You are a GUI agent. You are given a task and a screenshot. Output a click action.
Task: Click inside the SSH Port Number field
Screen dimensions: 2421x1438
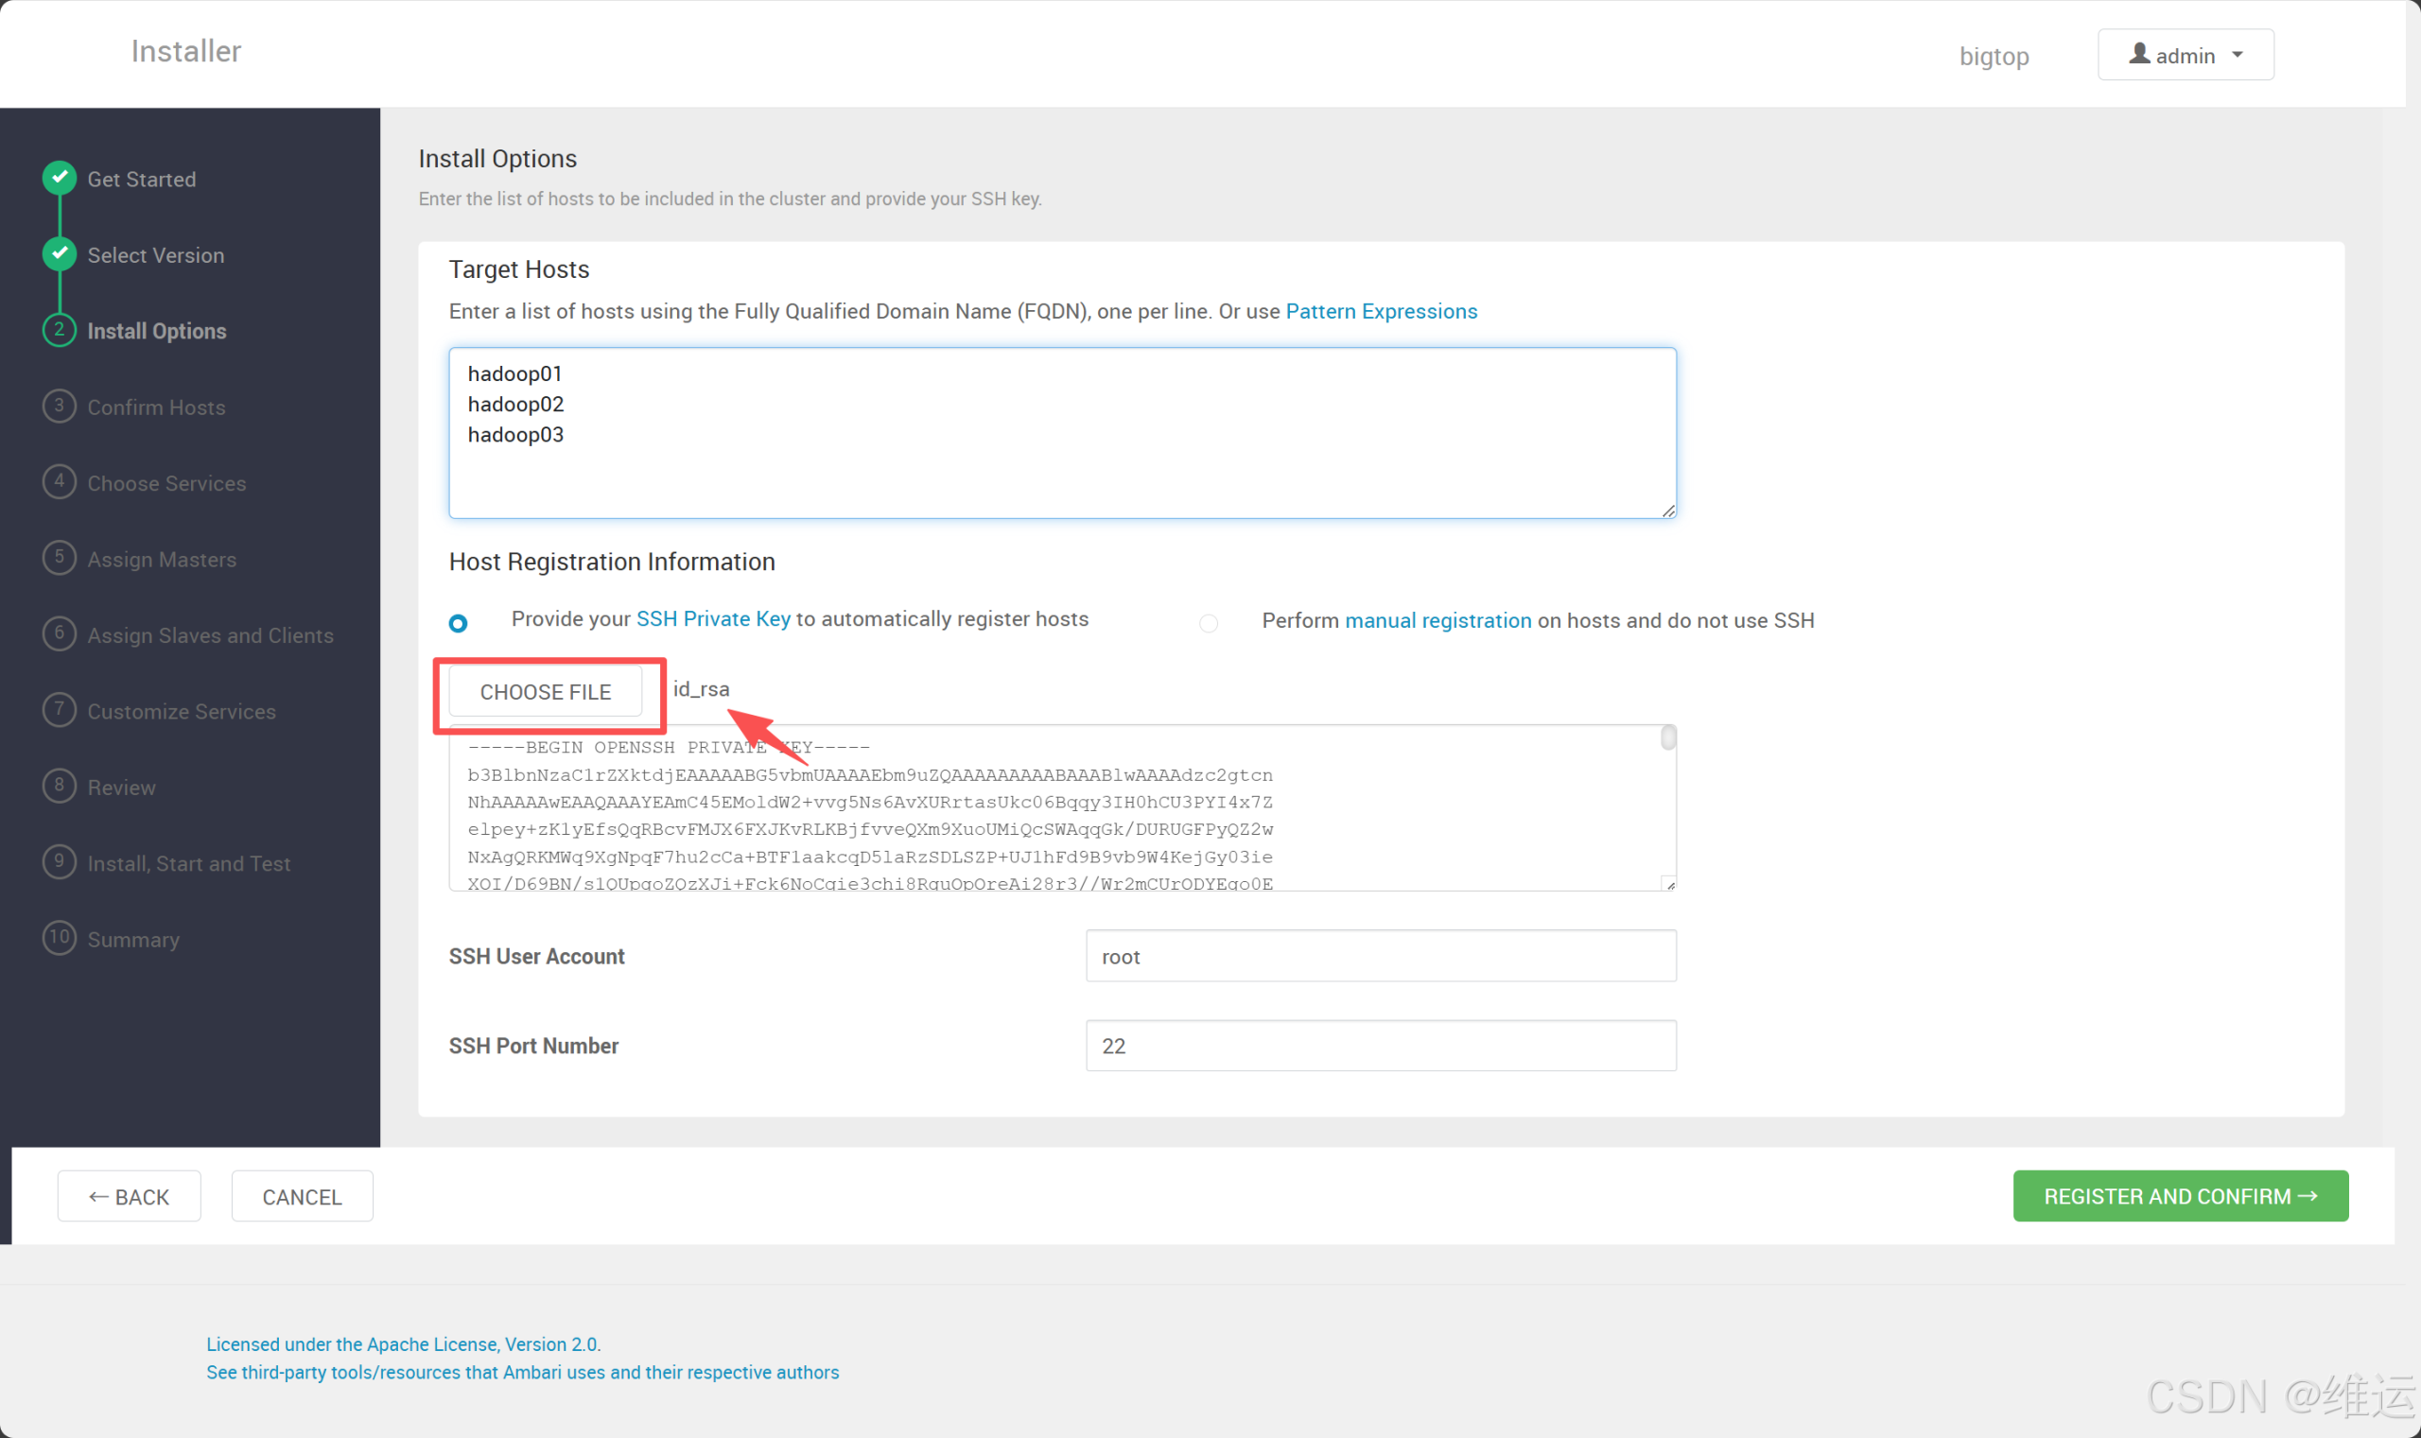pos(1378,1046)
